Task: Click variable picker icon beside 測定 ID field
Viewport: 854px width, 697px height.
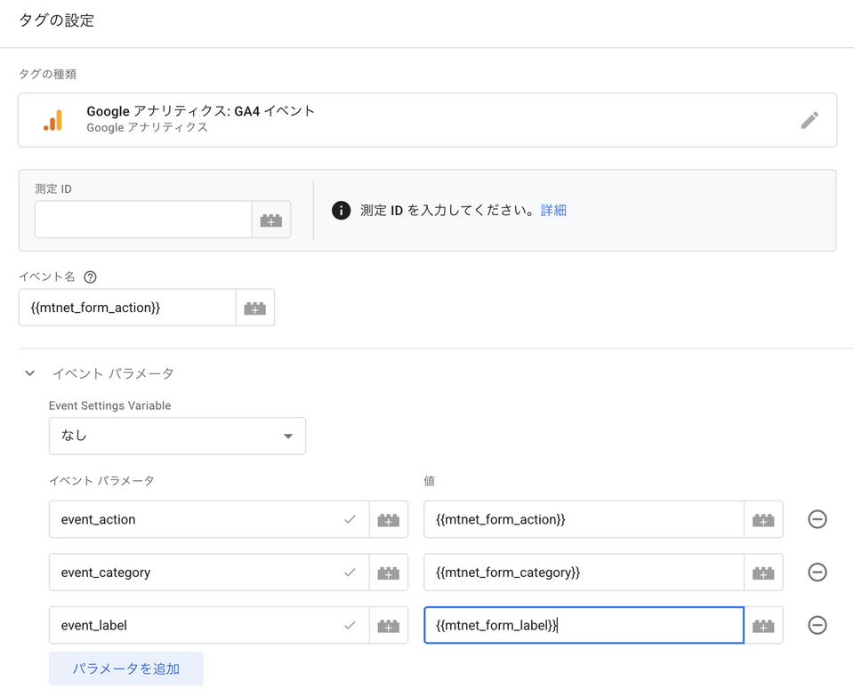Action: pyautogui.click(x=271, y=220)
